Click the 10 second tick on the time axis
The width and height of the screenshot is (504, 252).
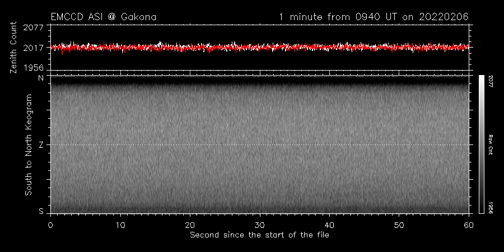click(120, 225)
